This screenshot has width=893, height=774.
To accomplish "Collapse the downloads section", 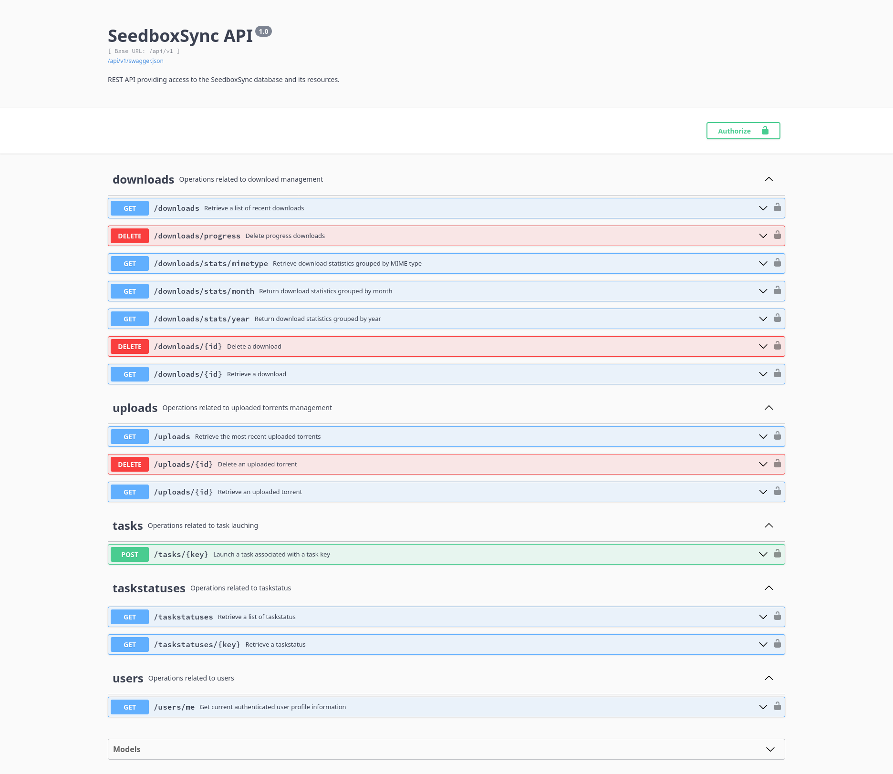I will [769, 179].
